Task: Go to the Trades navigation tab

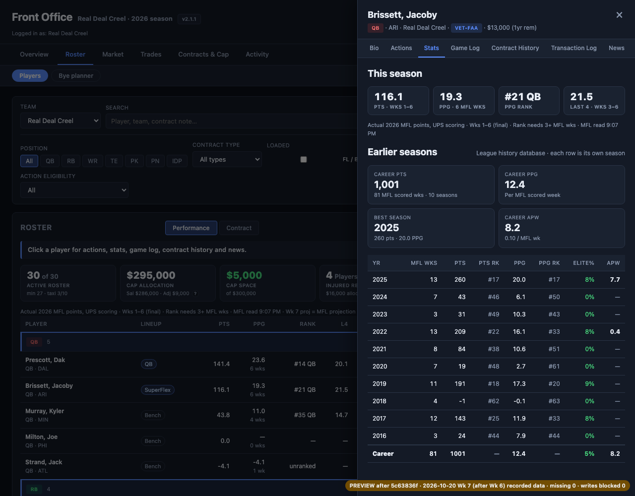Action: click(151, 55)
